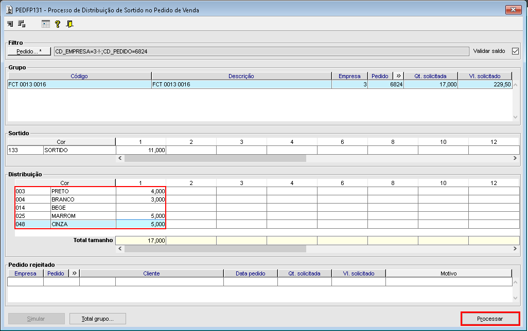Click the Distribuição horizontal scrollbar thumb
This screenshot has height=331, width=528.
coord(215,249)
